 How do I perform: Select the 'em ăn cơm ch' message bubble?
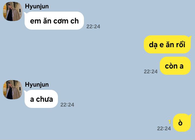click(x=54, y=21)
